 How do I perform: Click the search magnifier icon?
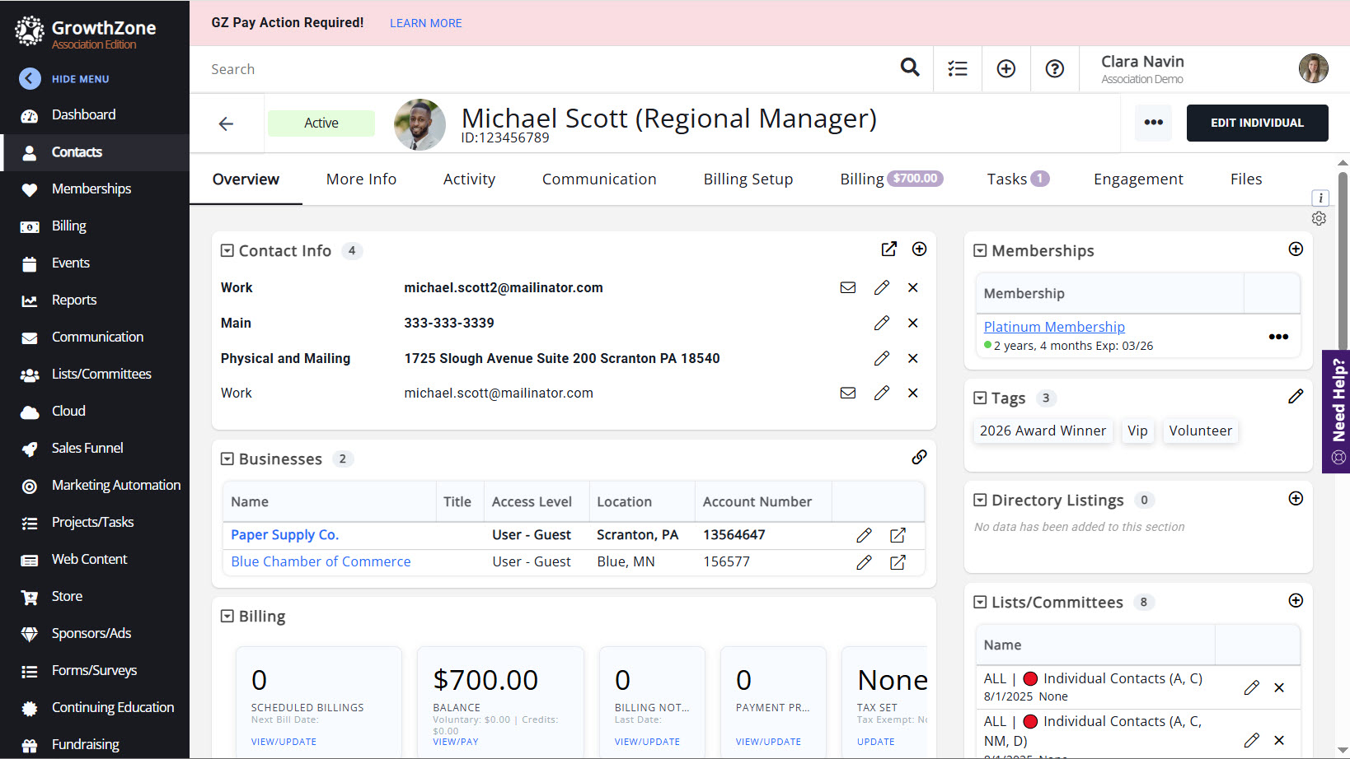point(909,68)
